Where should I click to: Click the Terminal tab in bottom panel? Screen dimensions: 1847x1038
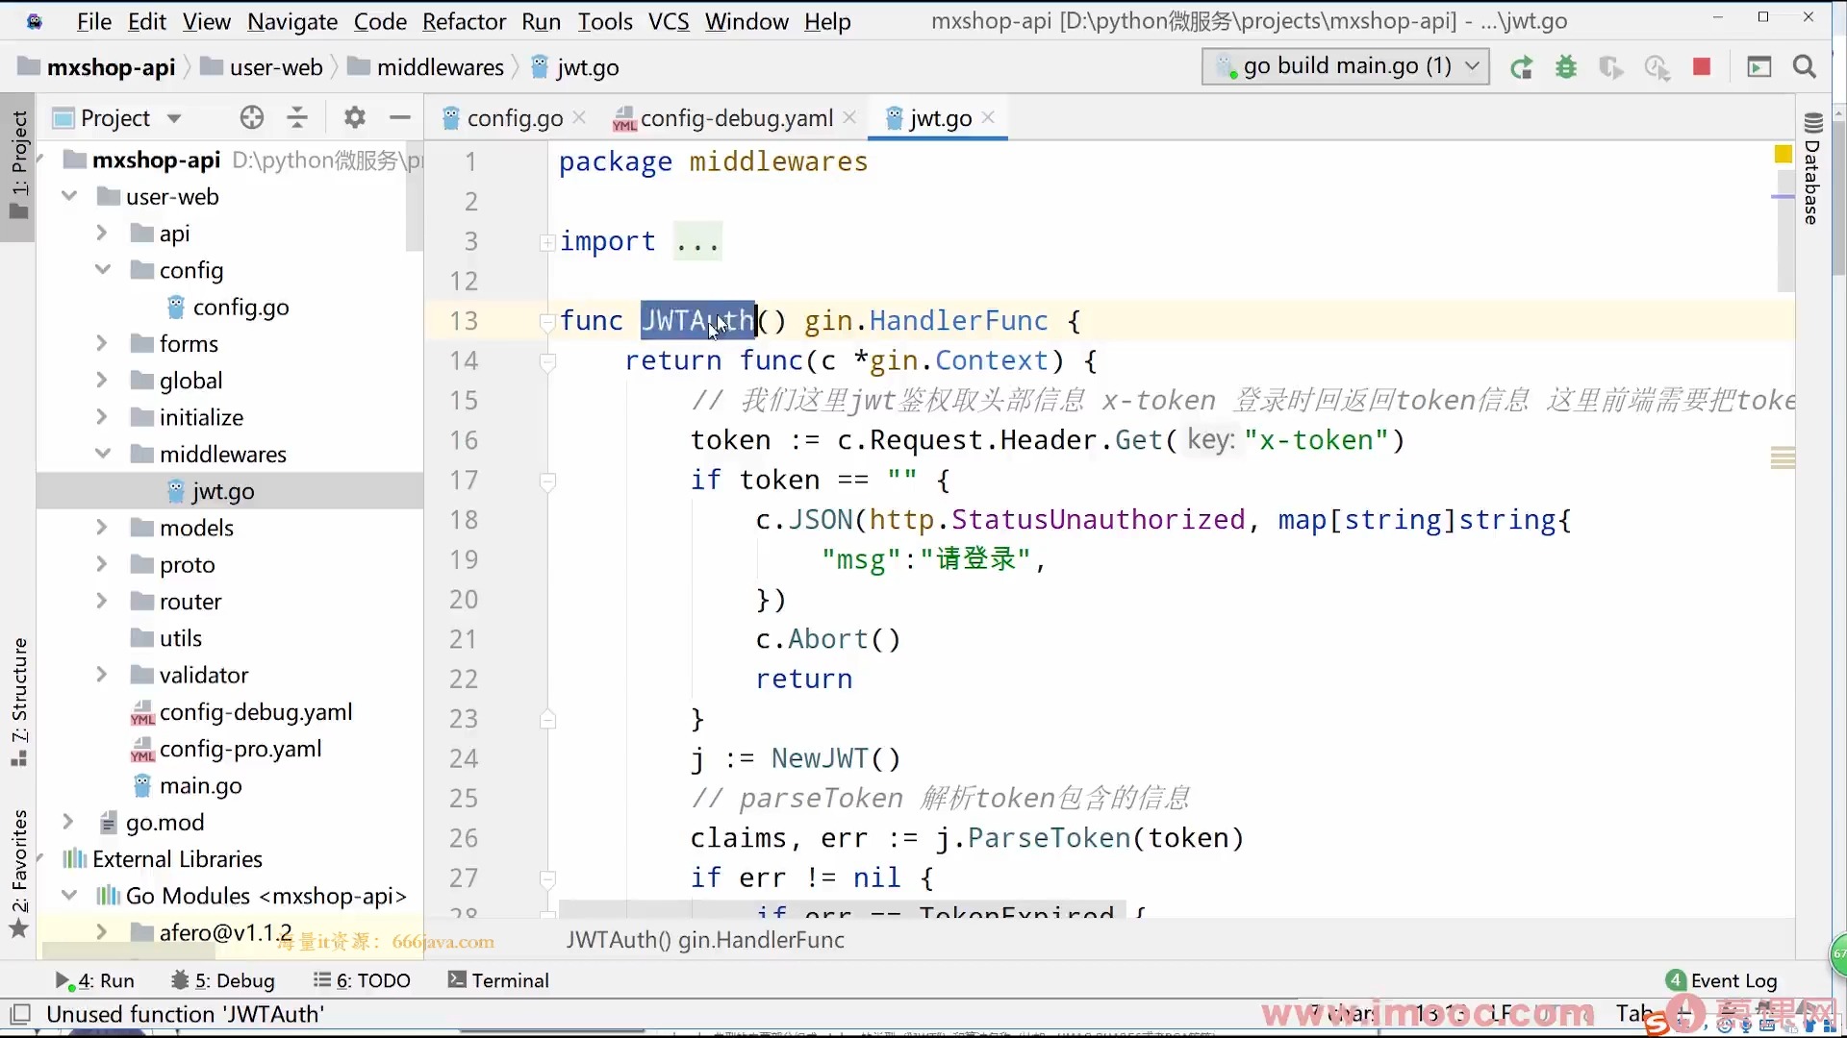(x=510, y=981)
